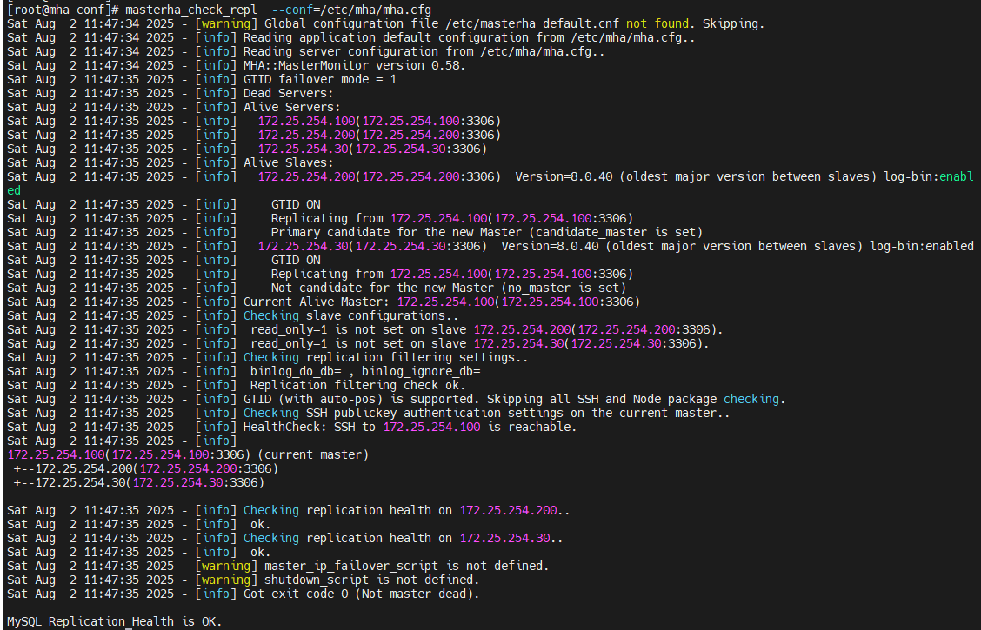
Task: Click 'GTID (with auto-pos) is supported' line
Action: (x=514, y=399)
